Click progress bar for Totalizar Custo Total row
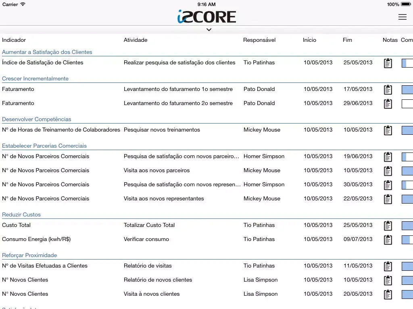413x309 pixels. click(x=407, y=226)
